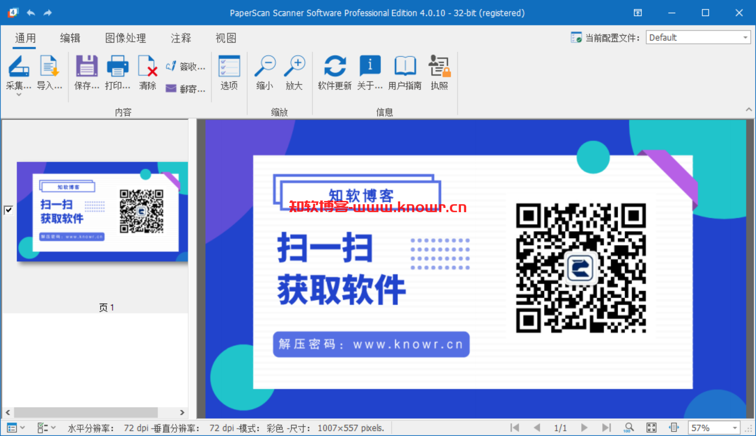Click the Print (打印) printer icon
The height and width of the screenshot is (436, 756).
click(x=117, y=66)
